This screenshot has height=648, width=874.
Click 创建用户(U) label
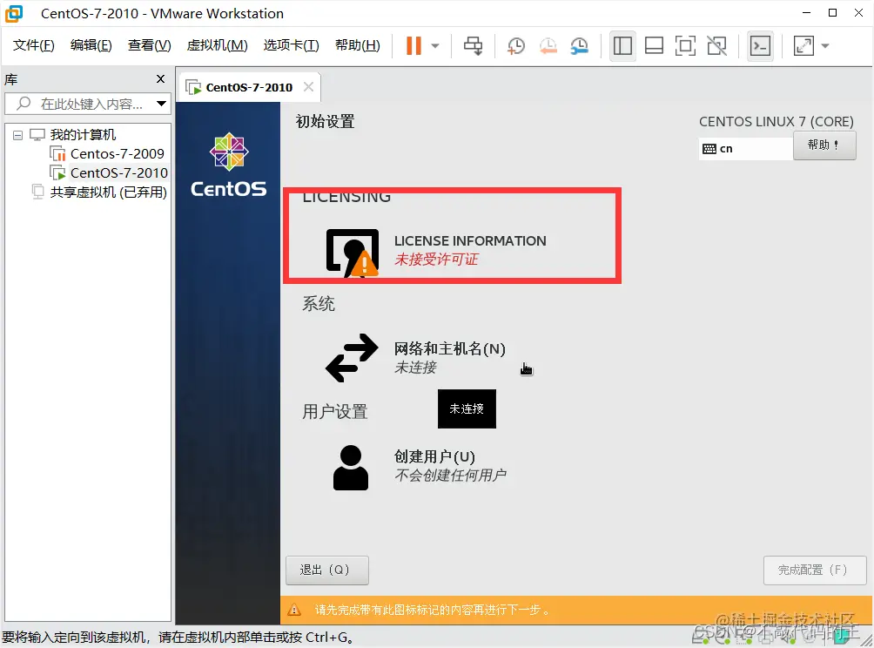[x=434, y=456]
